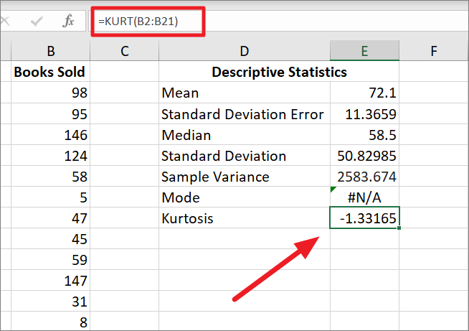
Task: Select the cell containing 147 in Books Sold
Action: point(50,281)
